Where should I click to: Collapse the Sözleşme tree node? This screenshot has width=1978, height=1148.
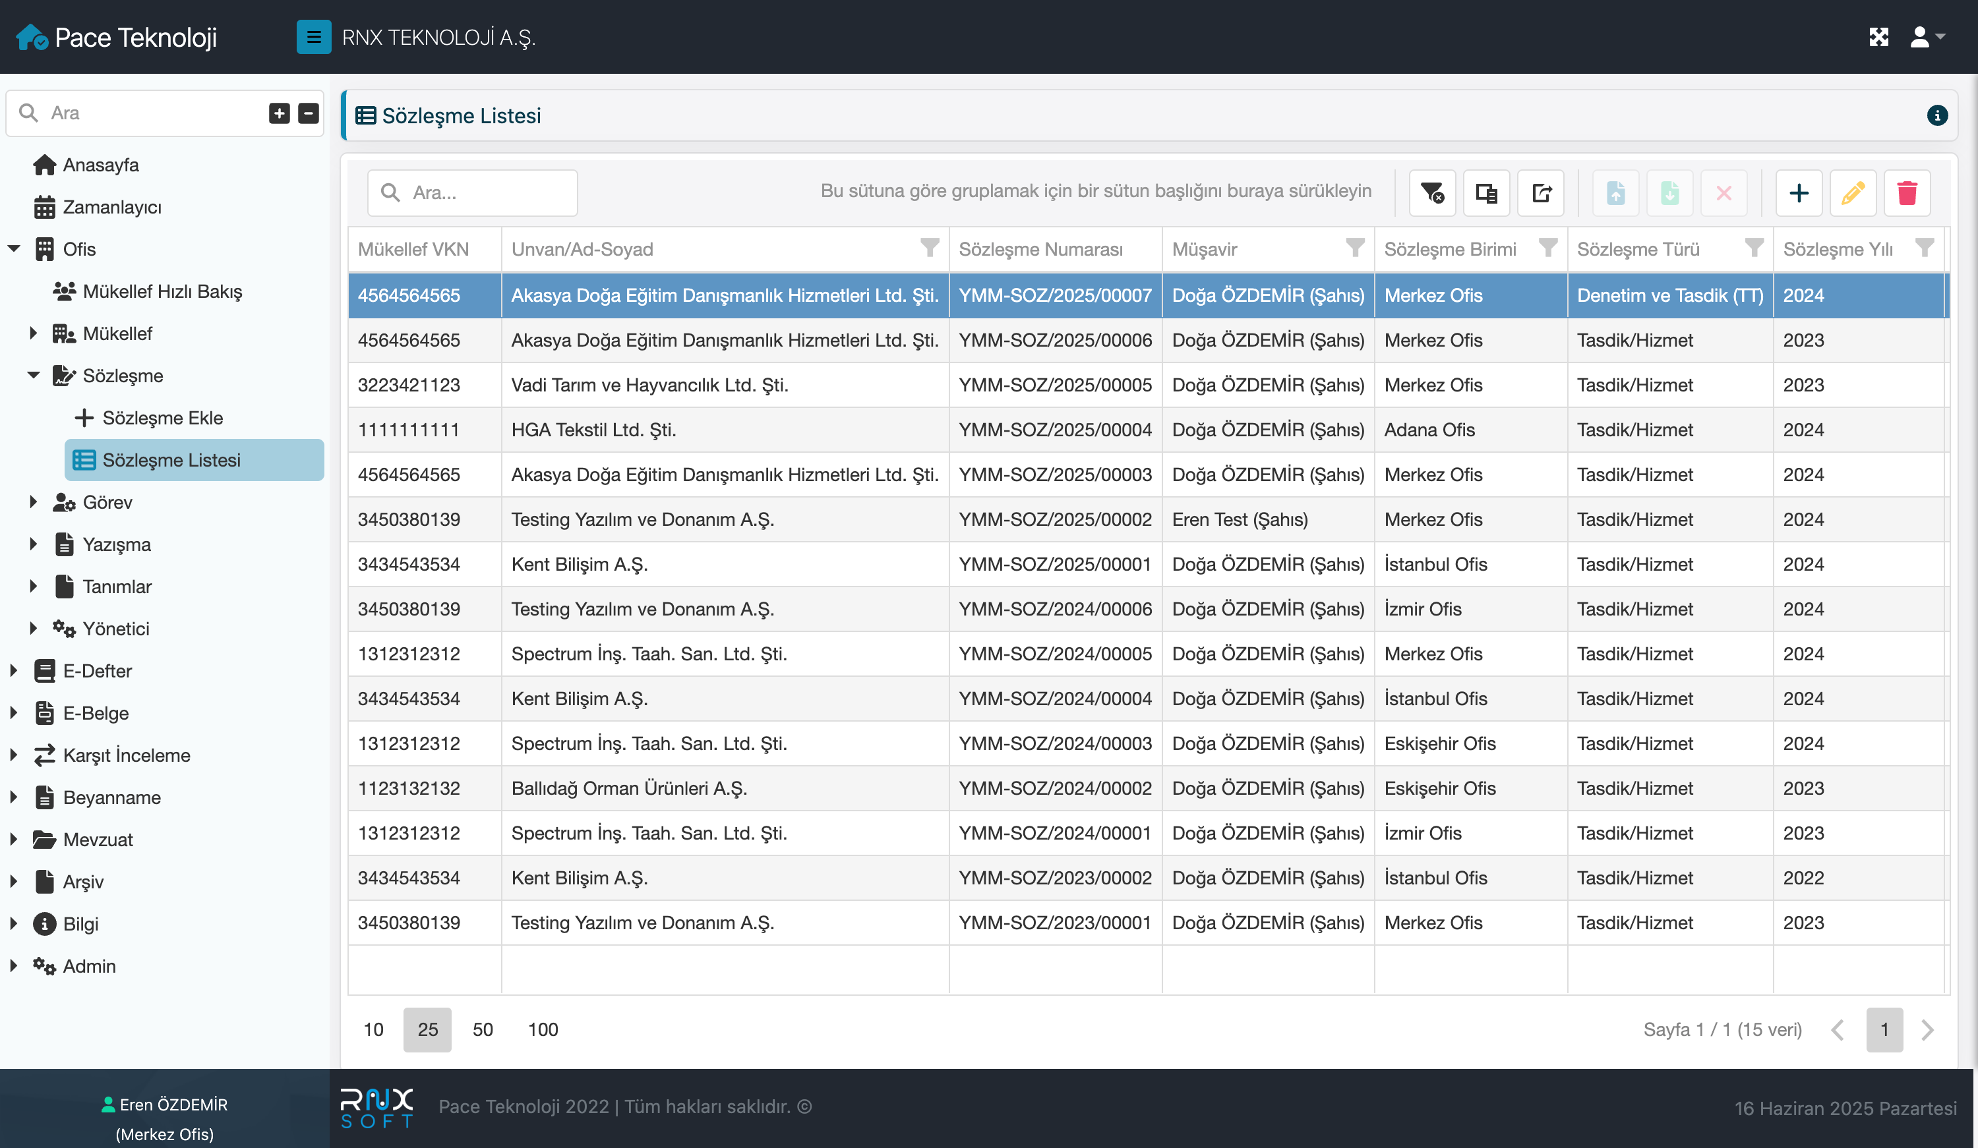pyautogui.click(x=33, y=375)
